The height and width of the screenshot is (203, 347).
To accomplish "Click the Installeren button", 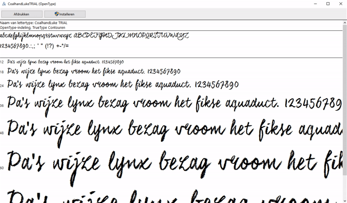I will [65, 14].
